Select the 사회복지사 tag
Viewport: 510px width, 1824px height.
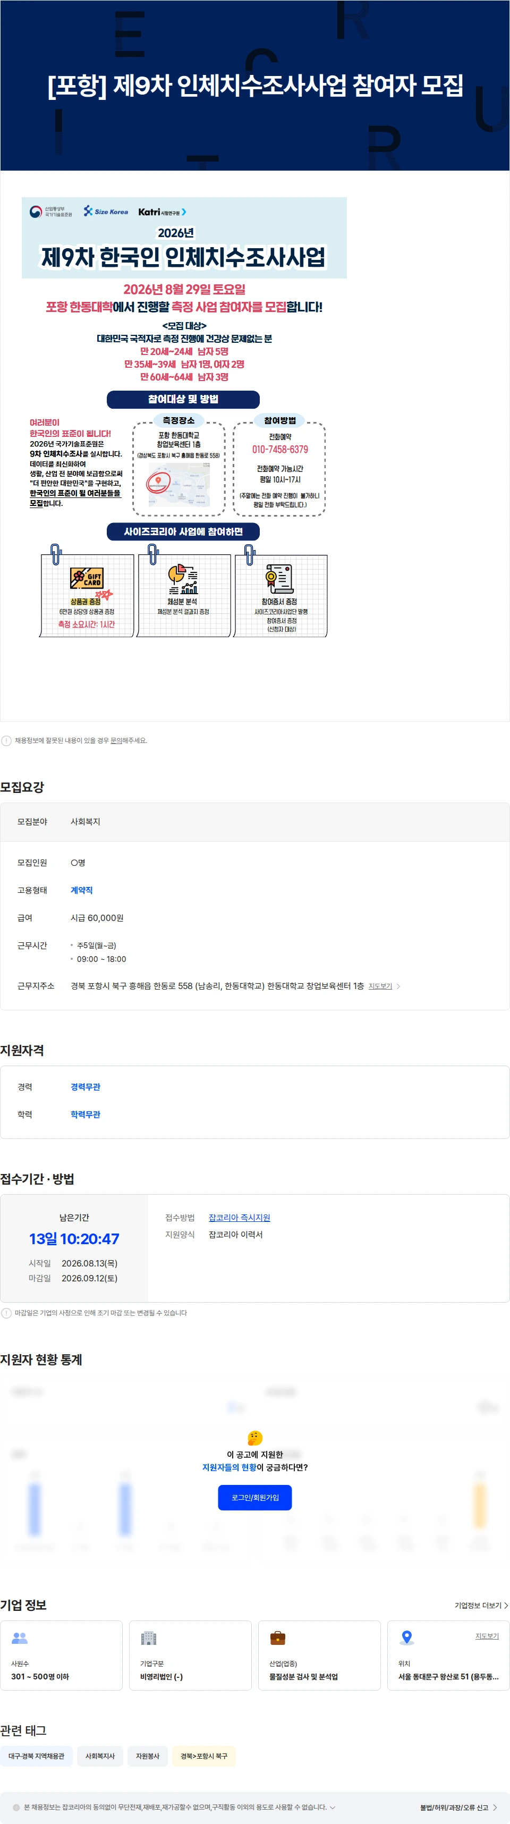pyautogui.click(x=100, y=1756)
